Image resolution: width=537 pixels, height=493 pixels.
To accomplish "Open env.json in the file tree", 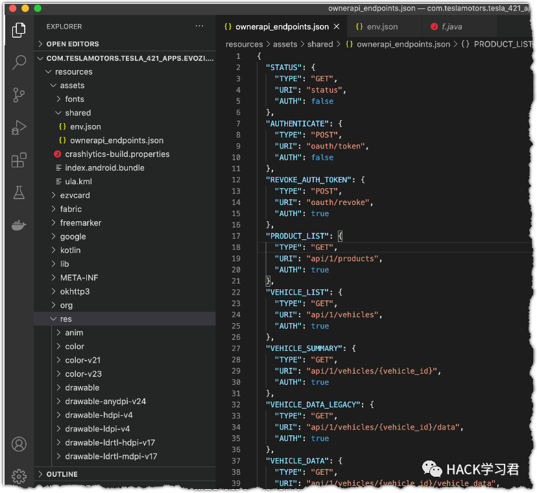I will 125,126.
